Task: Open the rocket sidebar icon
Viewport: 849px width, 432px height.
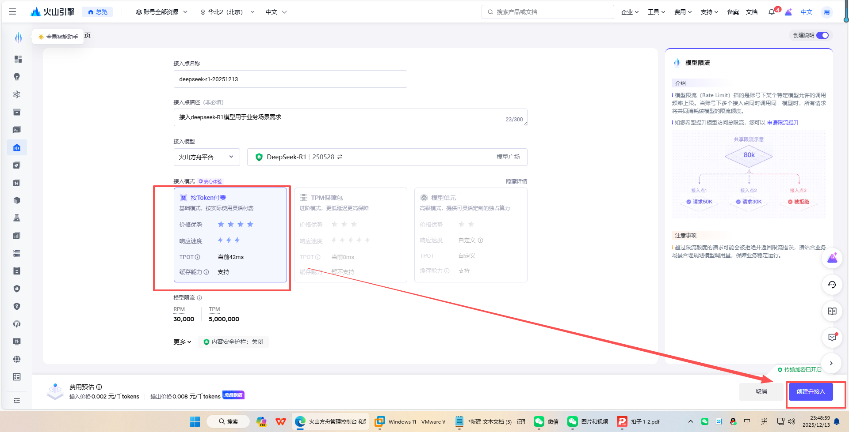Action: click(17, 165)
